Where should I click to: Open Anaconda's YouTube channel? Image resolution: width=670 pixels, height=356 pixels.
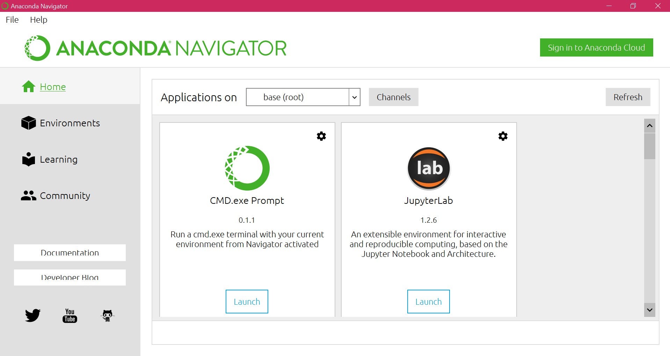click(x=70, y=316)
